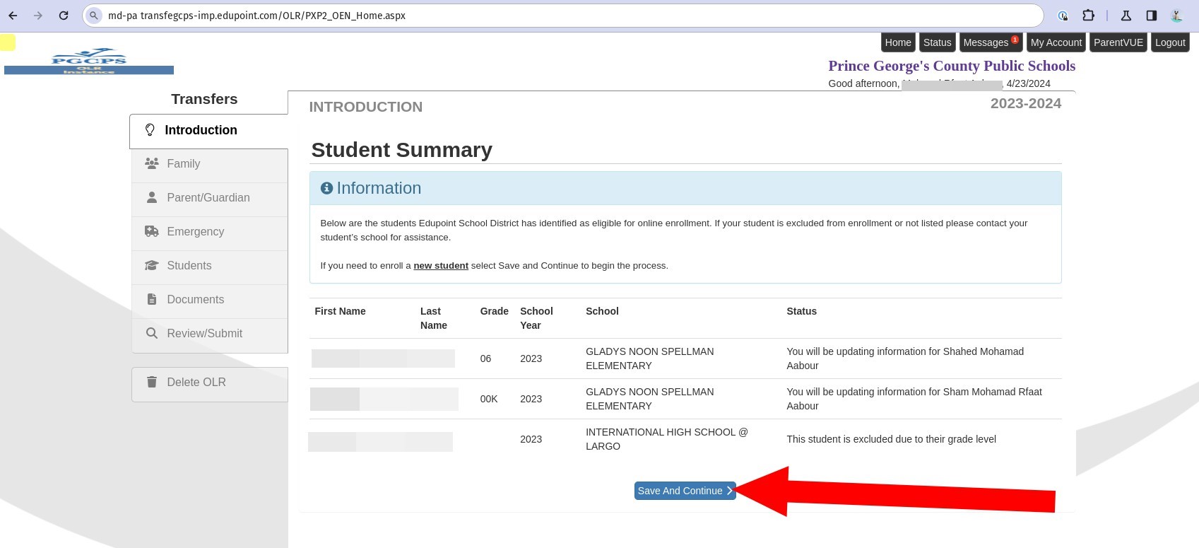Reload the page with the browser refresh button
The width and height of the screenshot is (1199, 548).
pyautogui.click(x=64, y=16)
